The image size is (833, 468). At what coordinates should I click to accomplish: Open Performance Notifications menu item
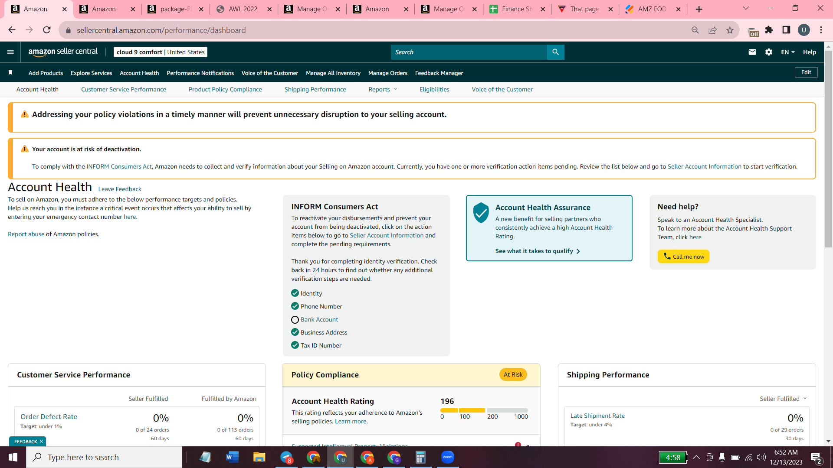tap(200, 73)
